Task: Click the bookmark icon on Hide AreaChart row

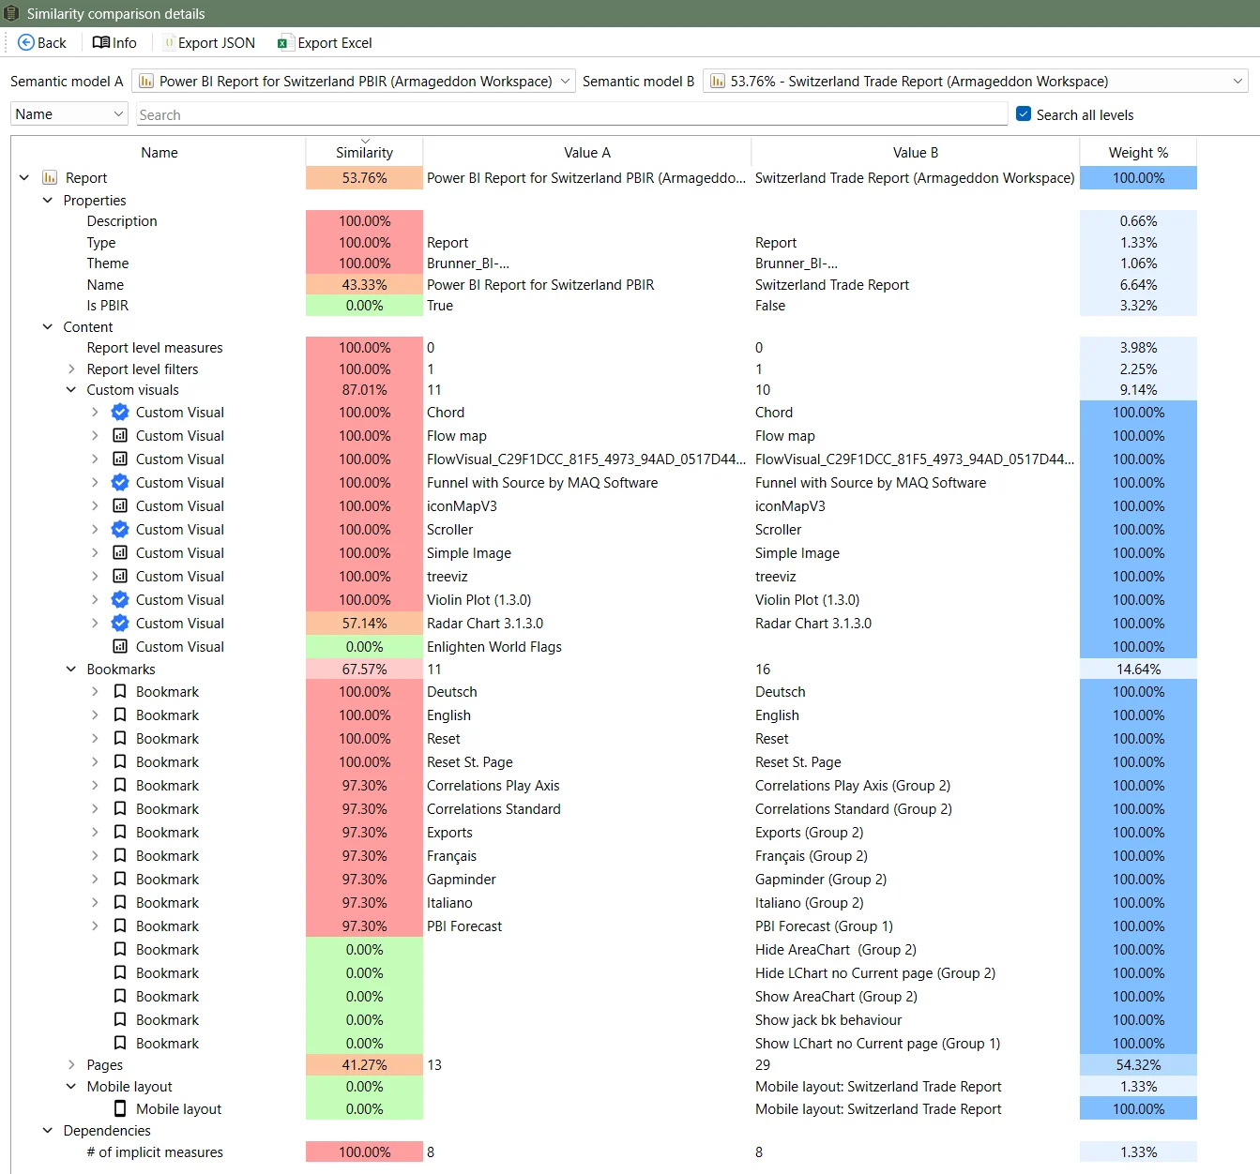Action: coord(120,949)
